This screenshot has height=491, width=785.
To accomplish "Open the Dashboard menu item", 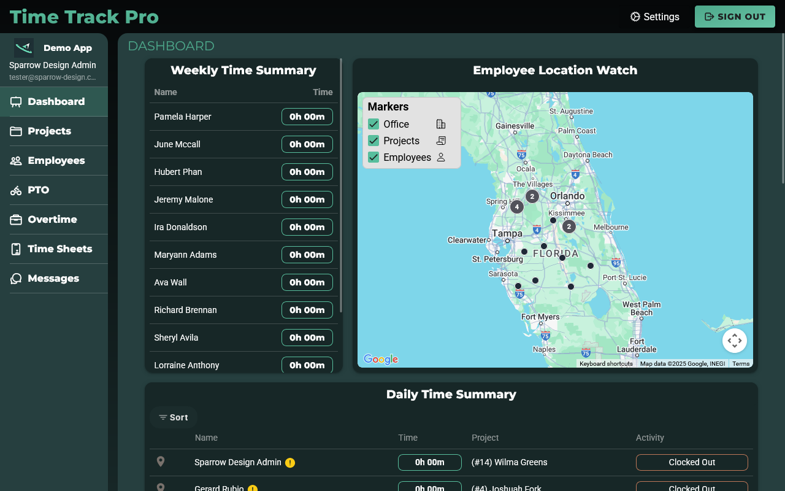I will (x=54, y=102).
